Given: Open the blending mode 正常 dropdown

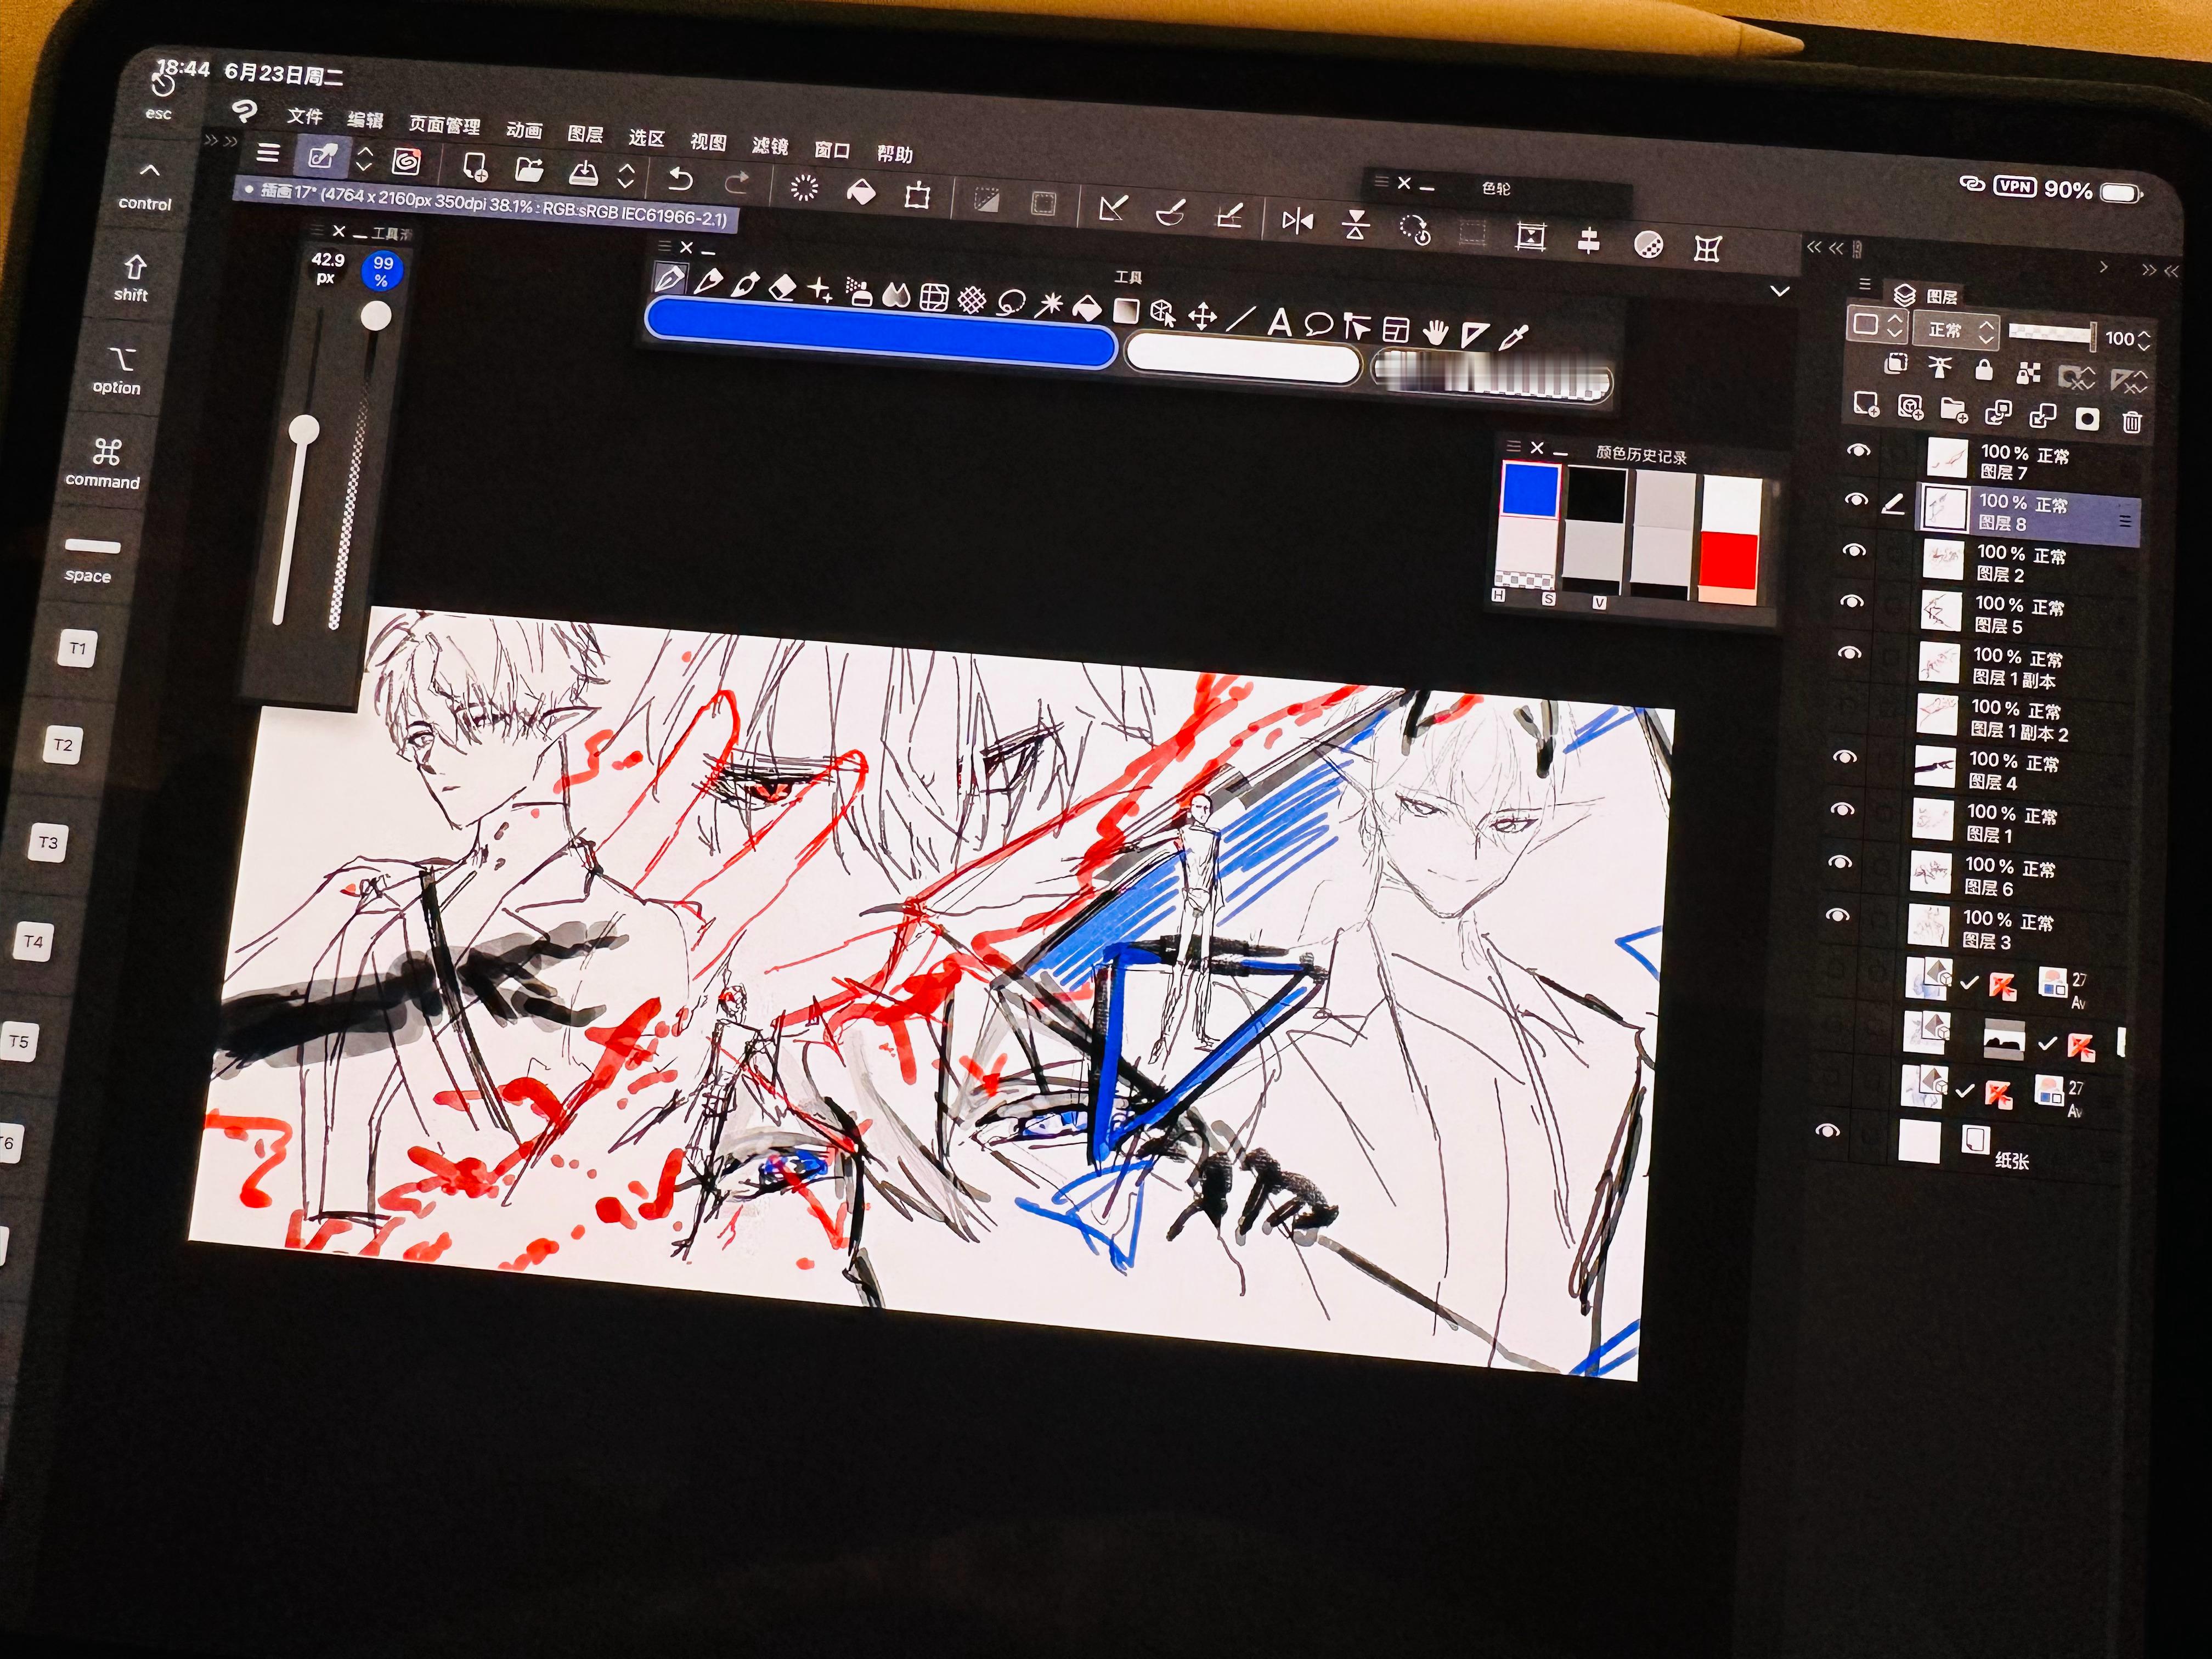Looking at the screenshot, I should coord(1957,331).
